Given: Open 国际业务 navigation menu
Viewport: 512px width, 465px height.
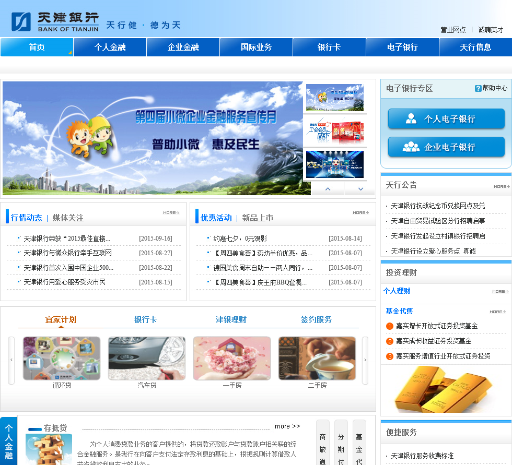Looking at the screenshot, I should [x=257, y=47].
